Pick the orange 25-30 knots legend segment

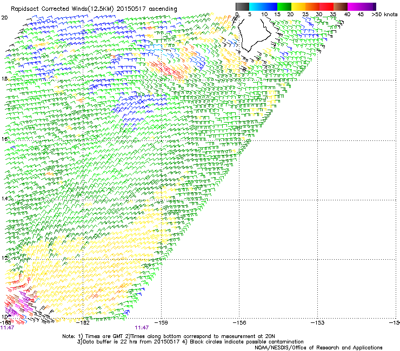pos(312,6)
